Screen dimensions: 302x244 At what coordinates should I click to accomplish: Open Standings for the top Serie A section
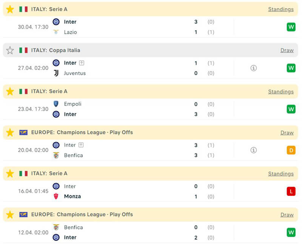click(x=280, y=9)
